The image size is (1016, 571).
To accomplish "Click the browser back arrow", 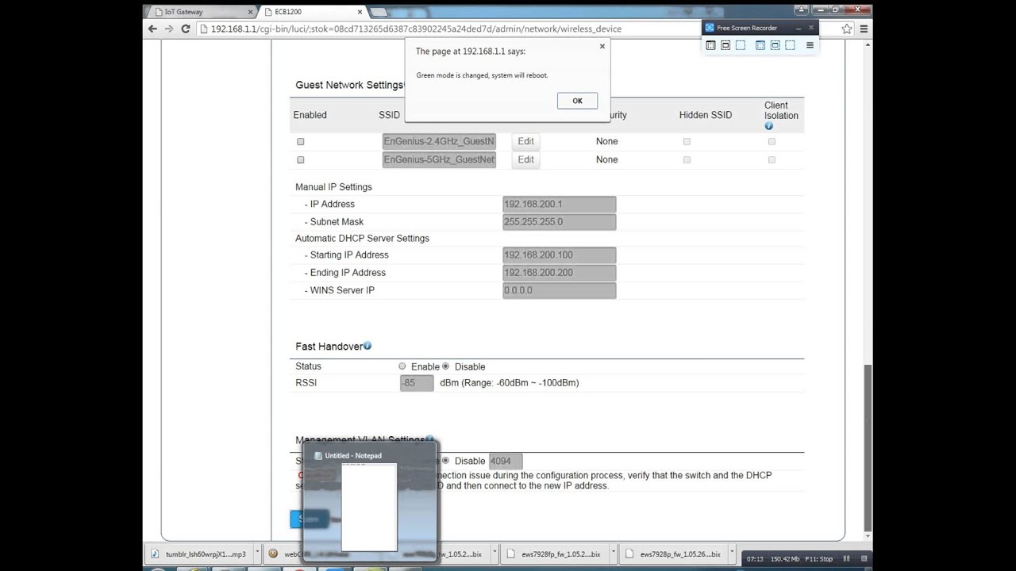I will (152, 29).
